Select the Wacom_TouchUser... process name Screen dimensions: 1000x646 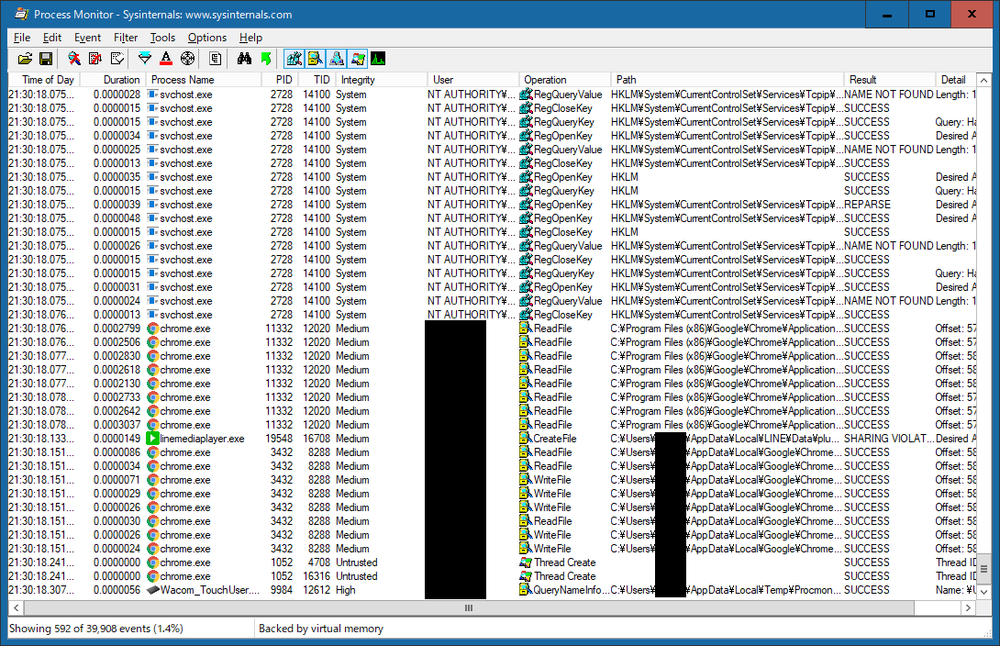[210, 590]
